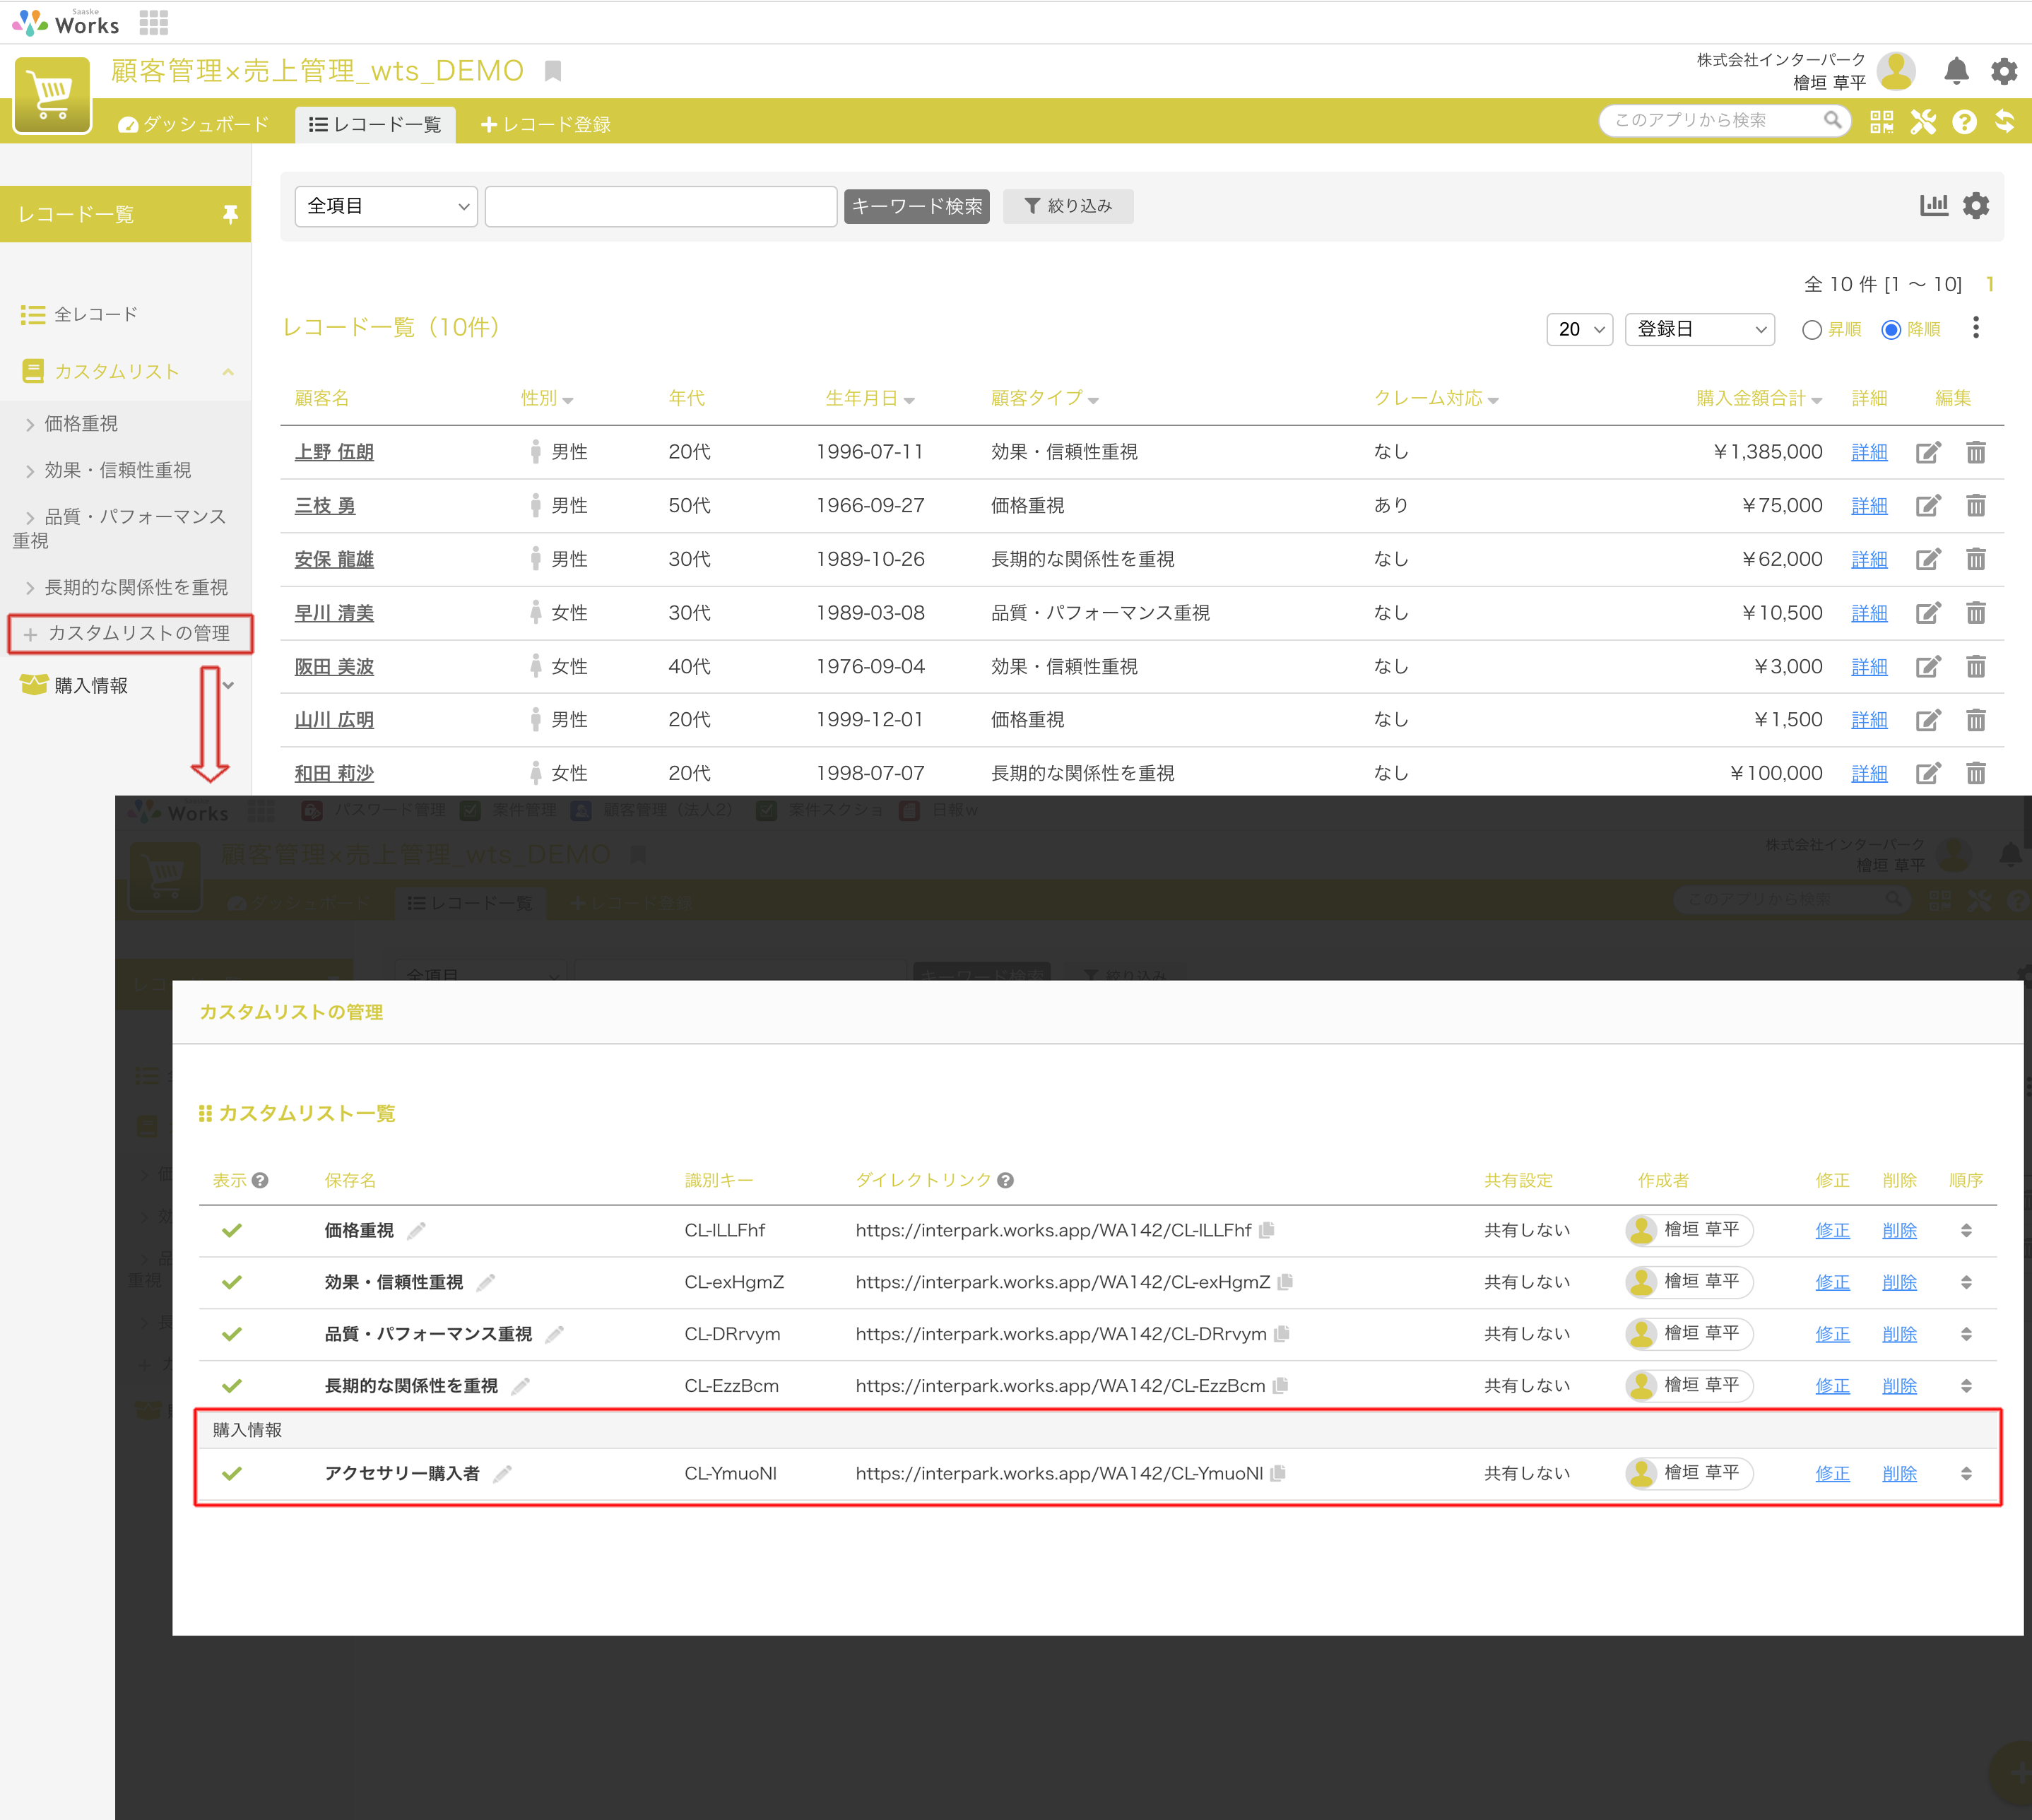Edit record for 三枝 勇
Screen dimensions: 2032x1820
point(1928,505)
